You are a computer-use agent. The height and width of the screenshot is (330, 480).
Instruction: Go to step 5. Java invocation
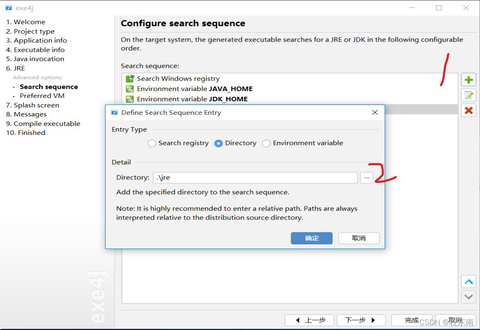click(x=35, y=59)
